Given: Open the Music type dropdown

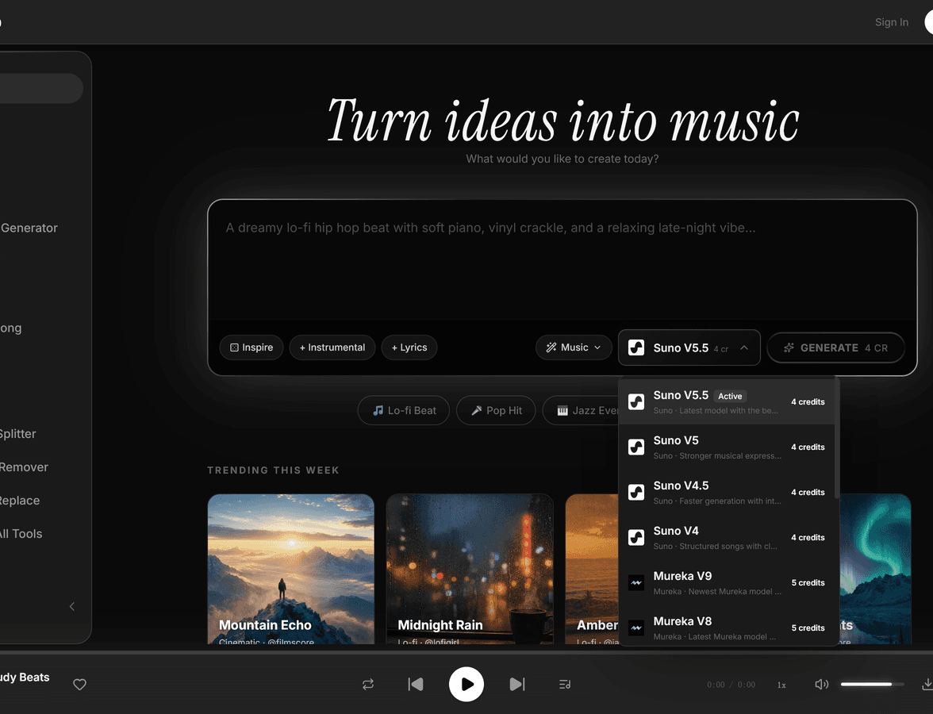Looking at the screenshot, I should coord(574,347).
